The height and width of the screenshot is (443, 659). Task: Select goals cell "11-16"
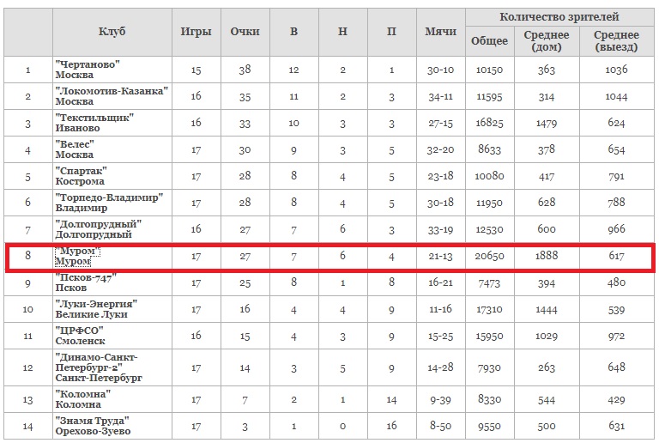tap(440, 309)
